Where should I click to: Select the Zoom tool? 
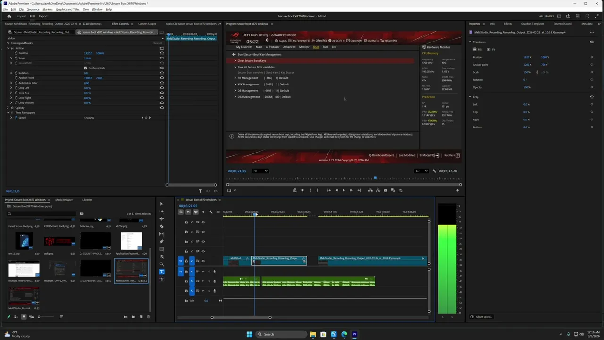[x=161, y=264]
